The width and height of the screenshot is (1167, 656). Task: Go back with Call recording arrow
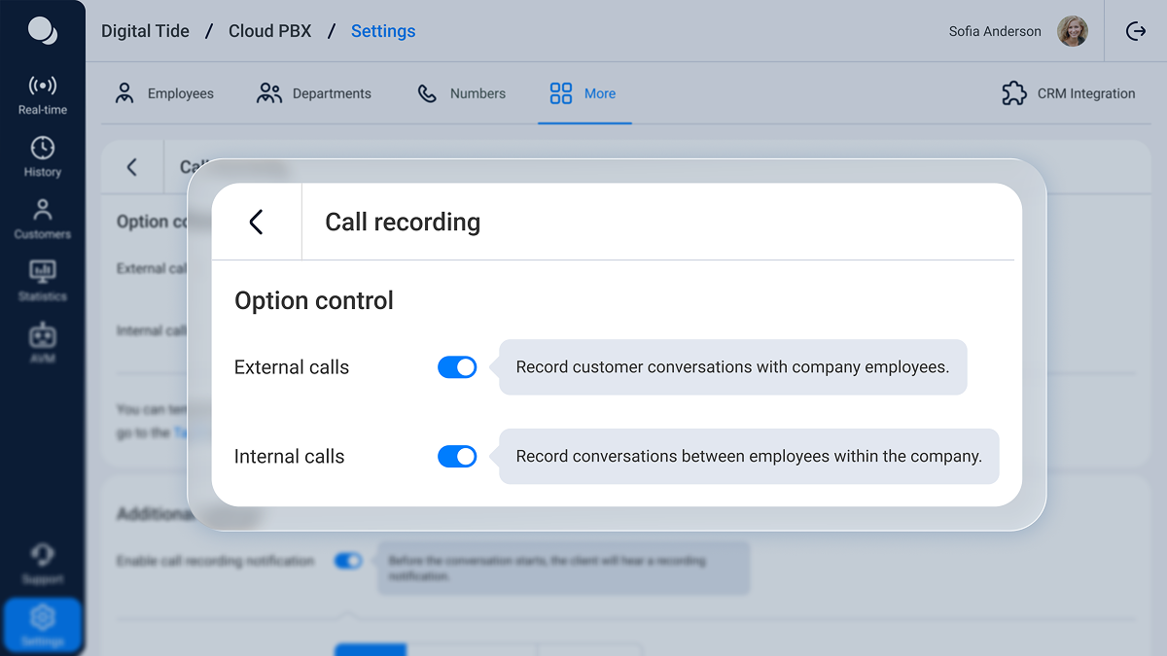coord(257,222)
